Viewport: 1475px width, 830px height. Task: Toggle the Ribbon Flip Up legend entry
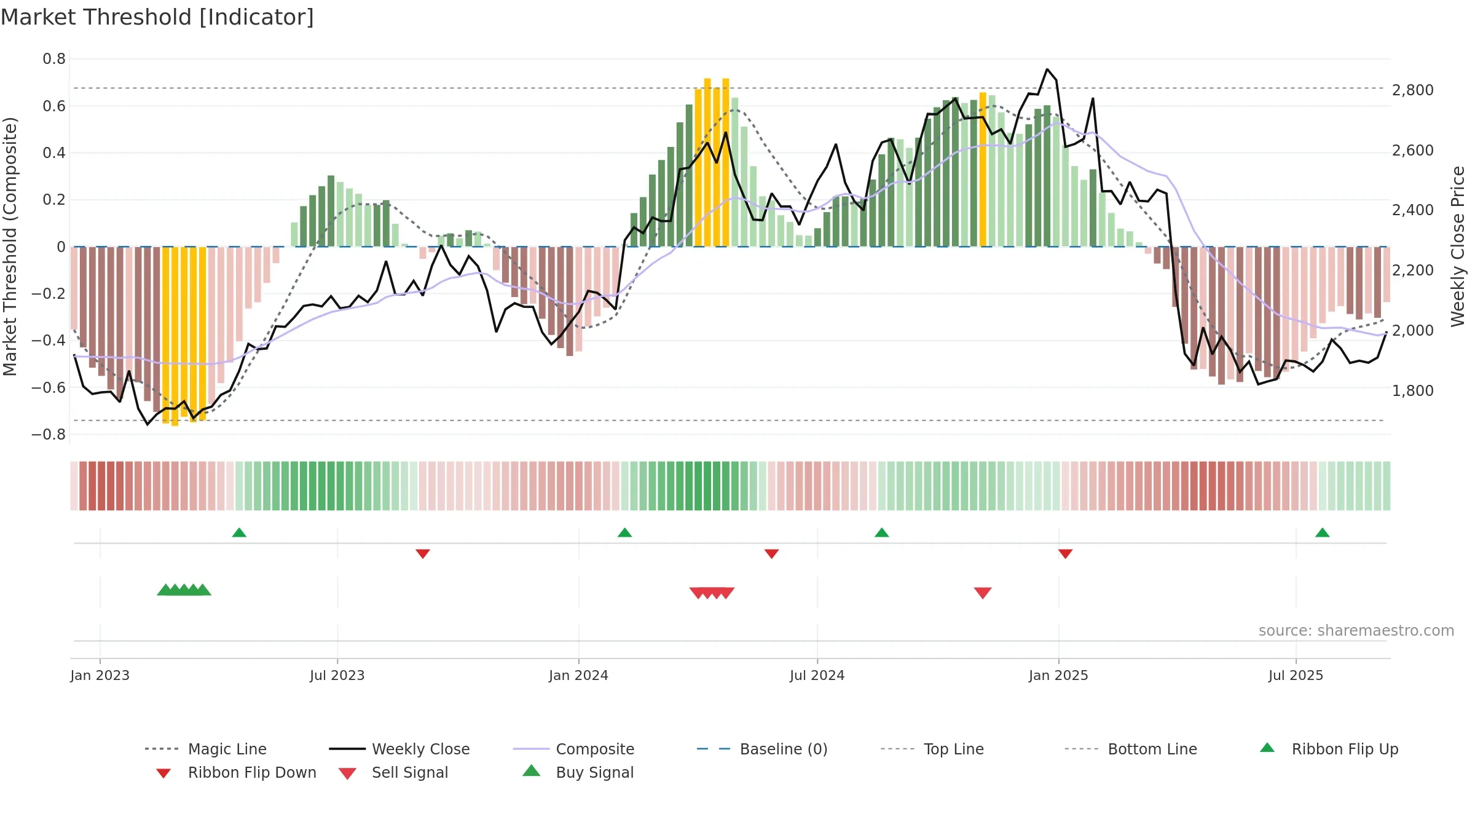pos(1329,749)
